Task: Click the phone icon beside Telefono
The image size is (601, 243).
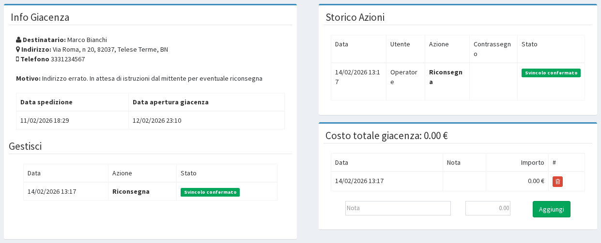Action: tap(17, 59)
